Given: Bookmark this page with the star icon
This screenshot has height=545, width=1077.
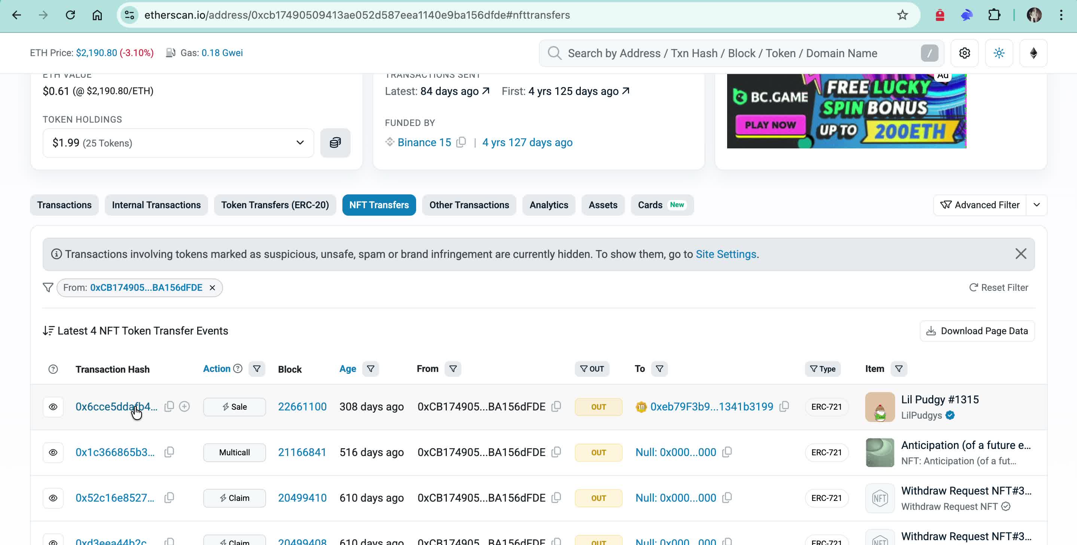Looking at the screenshot, I should click(902, 15).
